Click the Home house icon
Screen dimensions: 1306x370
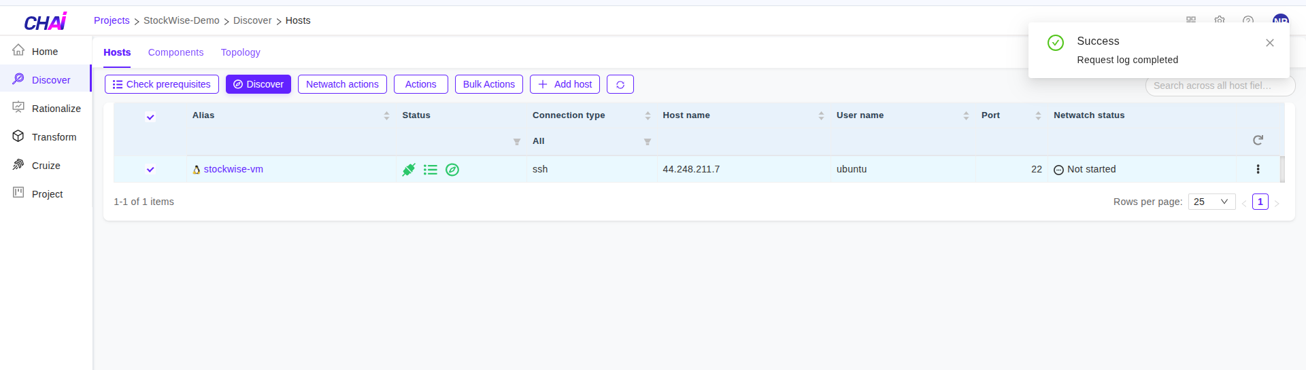click(18, 50)
